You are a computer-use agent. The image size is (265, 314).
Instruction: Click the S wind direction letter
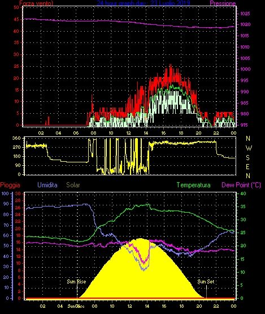(x=248, y=158)
